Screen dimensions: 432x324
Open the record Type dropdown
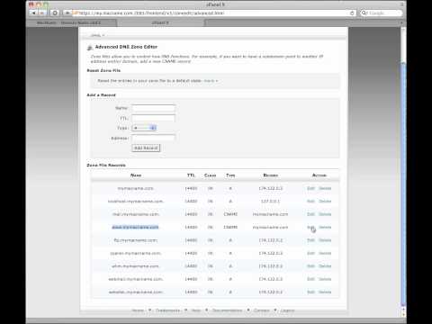pos(144,128)
